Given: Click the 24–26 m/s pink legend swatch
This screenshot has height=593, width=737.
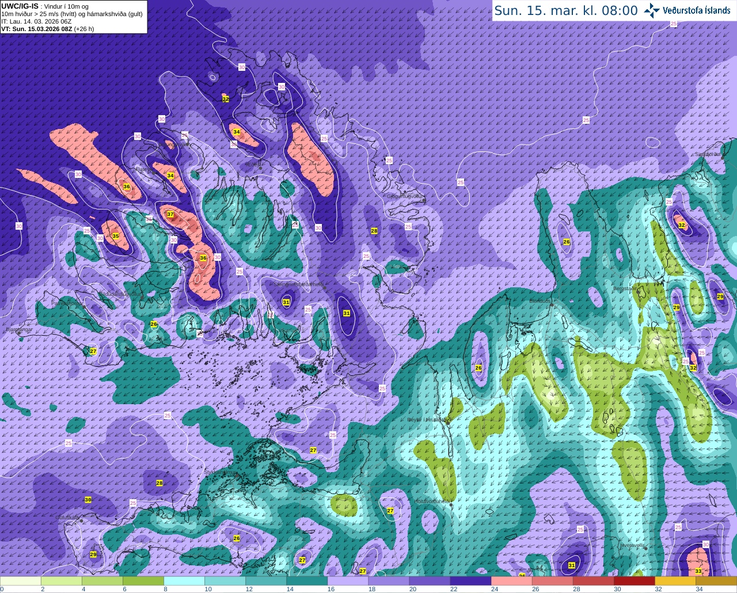Looking at the screenshot, I should (511, 581).
